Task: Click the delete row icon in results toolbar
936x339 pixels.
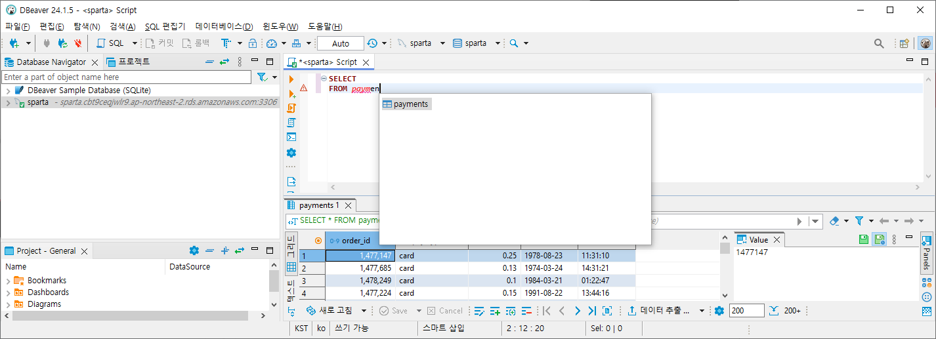Action: pos(526,311)
